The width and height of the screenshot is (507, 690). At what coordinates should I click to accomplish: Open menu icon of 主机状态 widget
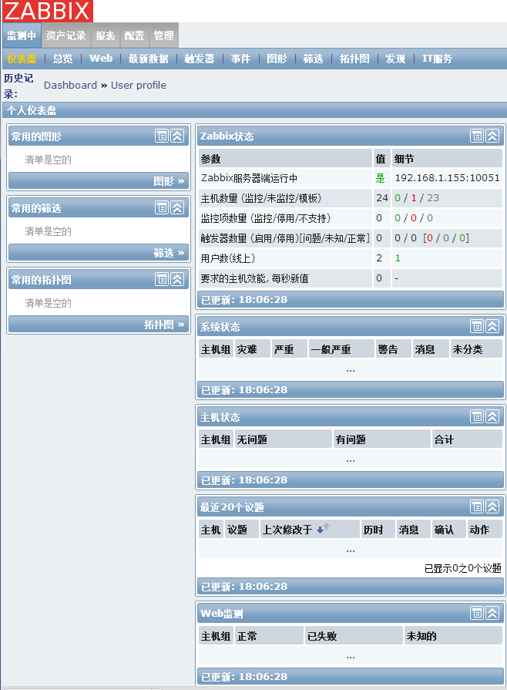click(x=477, y=417)
